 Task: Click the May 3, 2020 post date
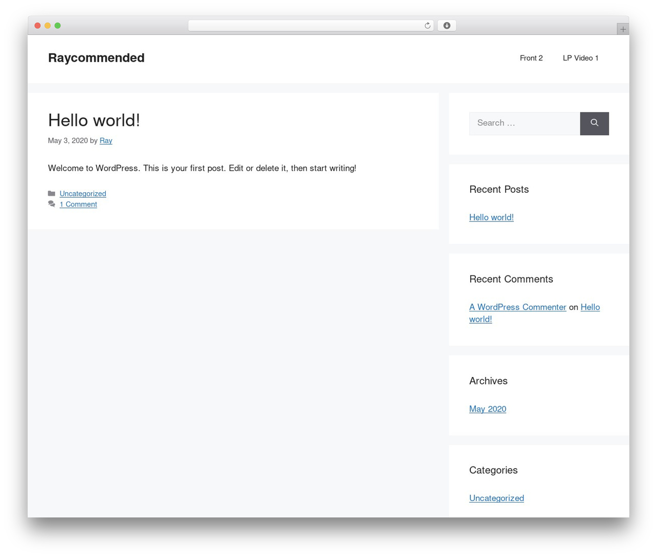click(68, 141)
